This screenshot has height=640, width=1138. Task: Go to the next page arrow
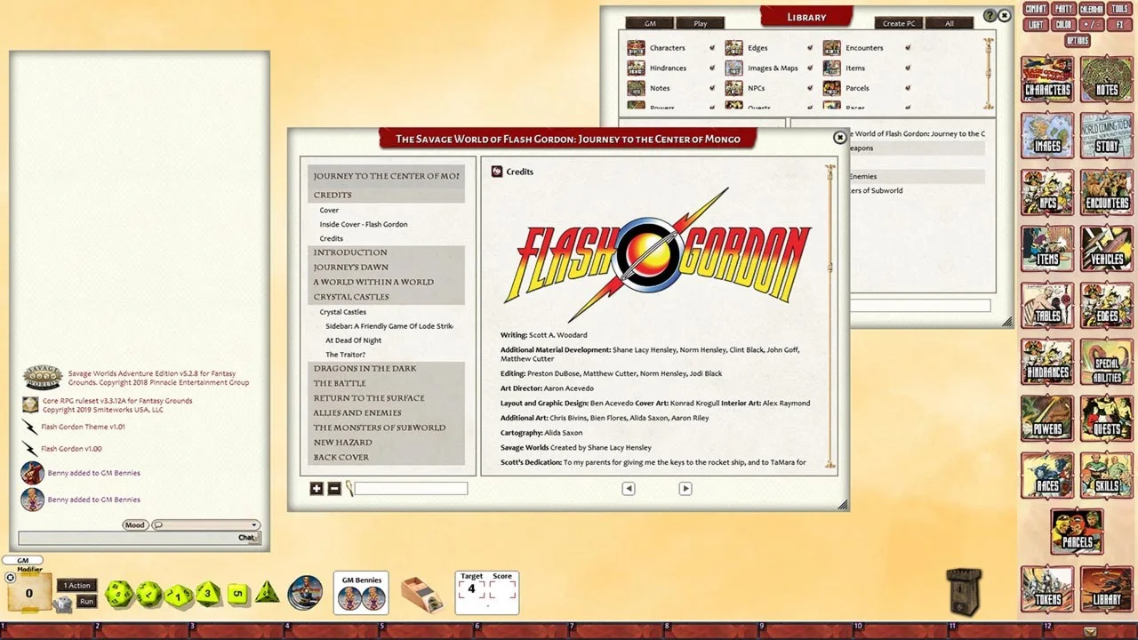coord(685,488)
